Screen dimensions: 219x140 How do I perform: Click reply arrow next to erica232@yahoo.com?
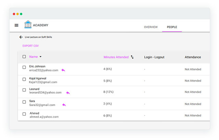click(63, 70)
